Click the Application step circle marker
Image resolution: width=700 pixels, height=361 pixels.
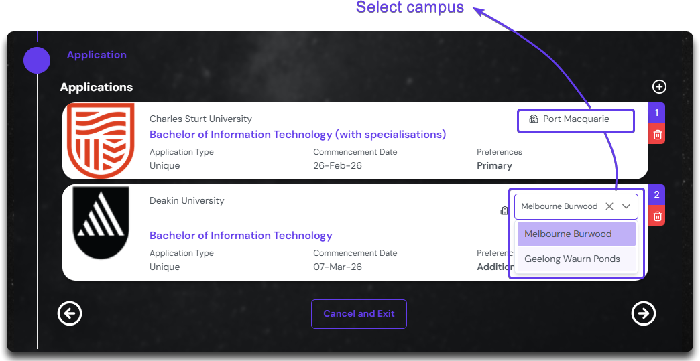click(x=37, y=60)
